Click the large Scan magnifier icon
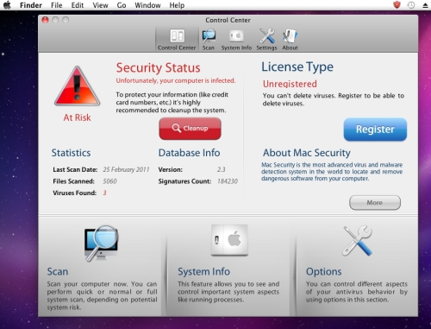Image resolution: width=431 pixels, height=329 pixels. coord(101,244)
